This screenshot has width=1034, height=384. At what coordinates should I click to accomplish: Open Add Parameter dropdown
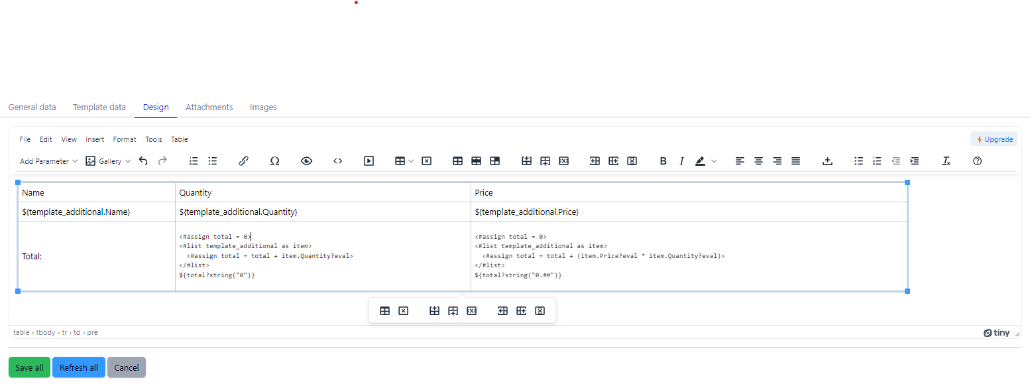[48, 160]
